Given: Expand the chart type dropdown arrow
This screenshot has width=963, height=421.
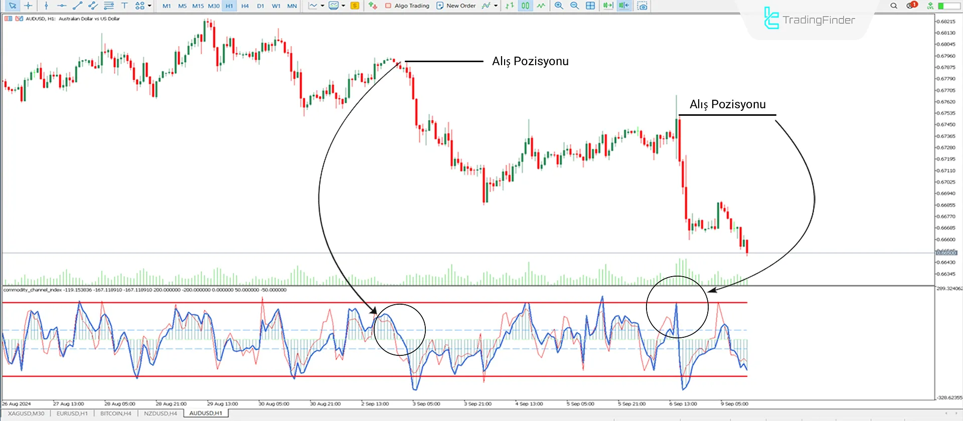Looking at the screenshot, I should pos(323,6).
